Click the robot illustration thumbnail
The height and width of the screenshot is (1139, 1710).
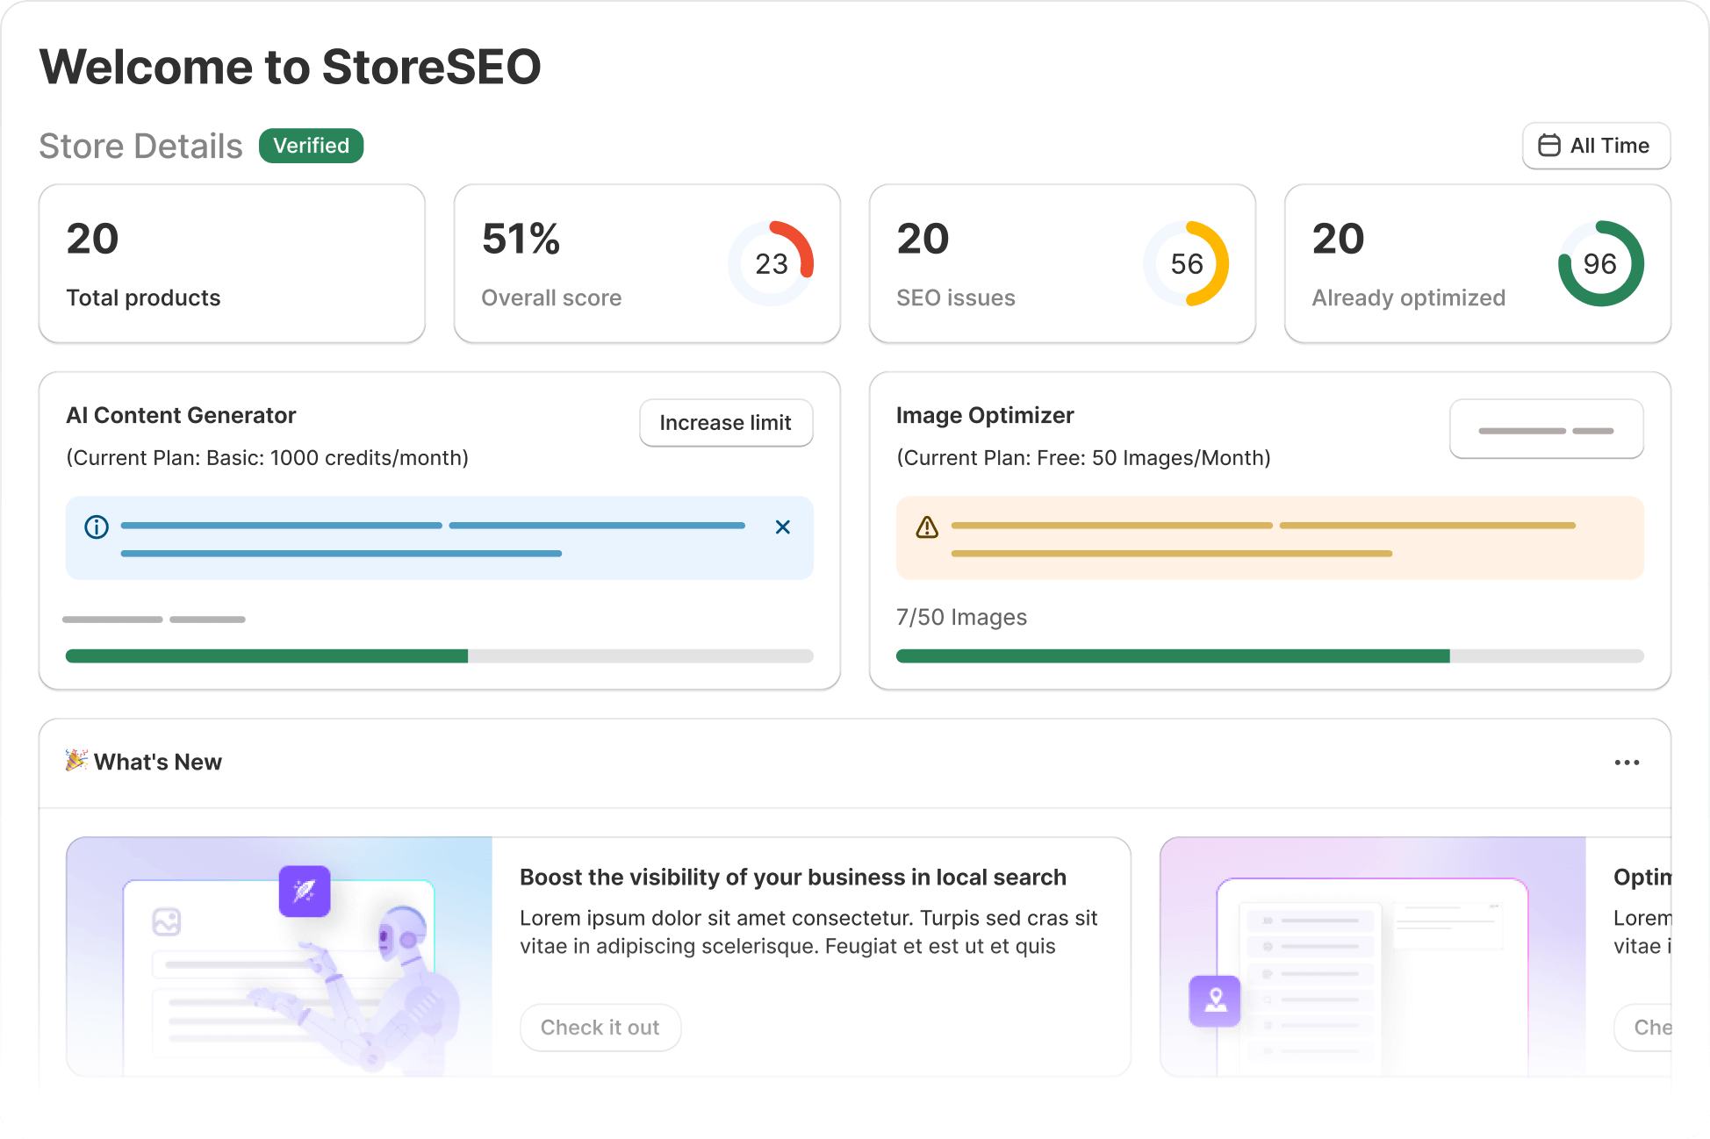279,956
